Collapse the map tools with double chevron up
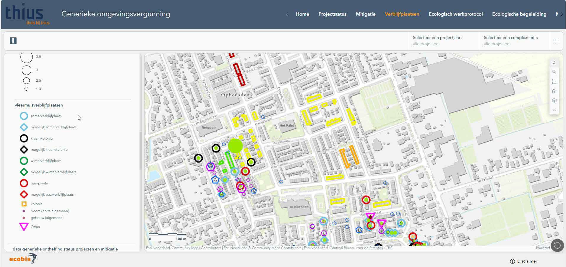 point(554,63)
